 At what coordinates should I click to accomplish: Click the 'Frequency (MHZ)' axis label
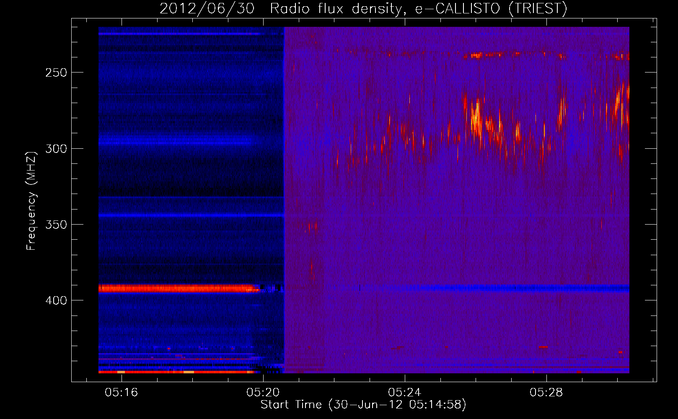click(x=31, y=201)
